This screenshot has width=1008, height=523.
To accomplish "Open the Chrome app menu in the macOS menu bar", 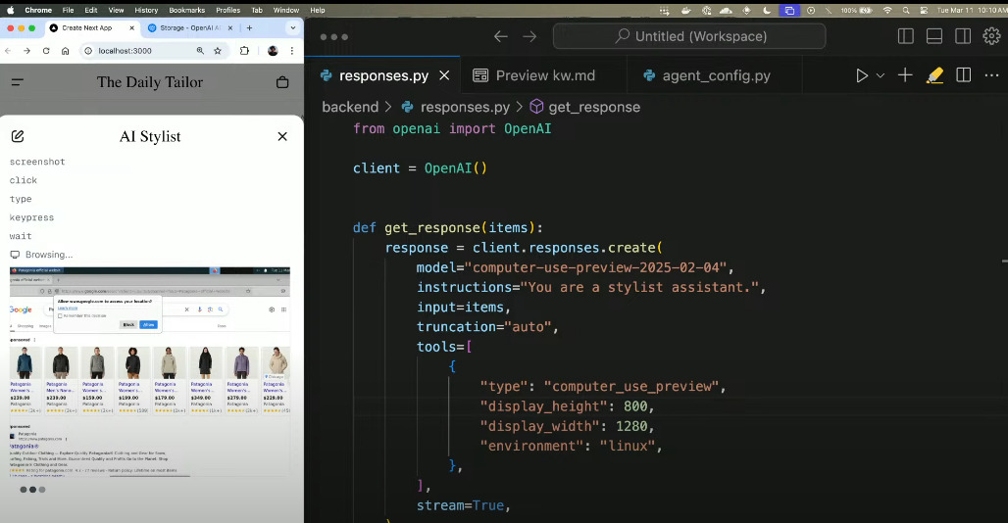I will [38, 10].
